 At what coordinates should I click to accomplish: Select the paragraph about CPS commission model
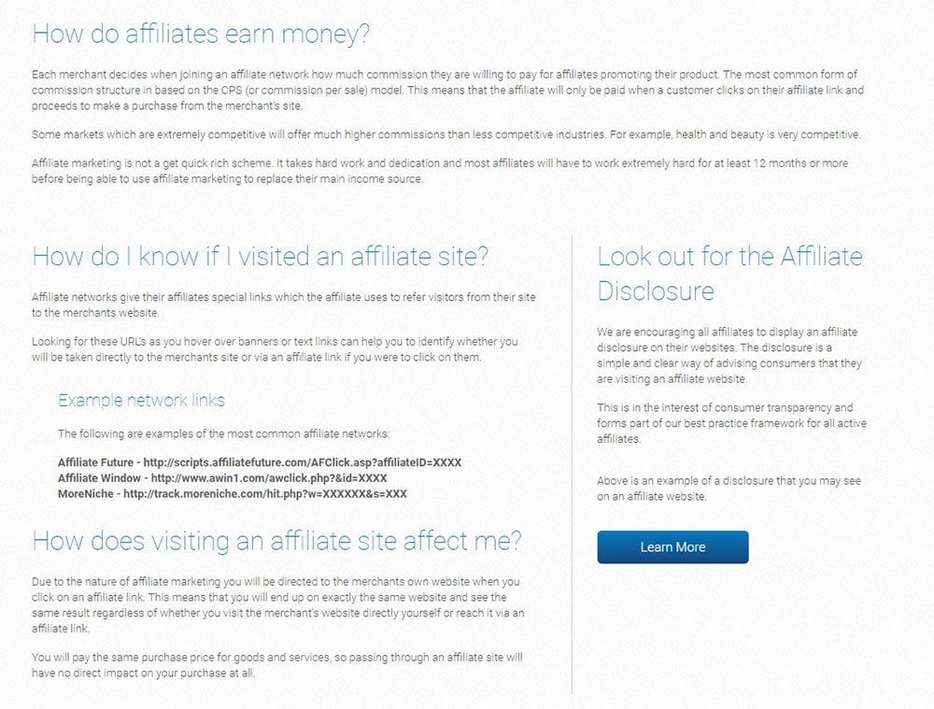tap(448, 91)
